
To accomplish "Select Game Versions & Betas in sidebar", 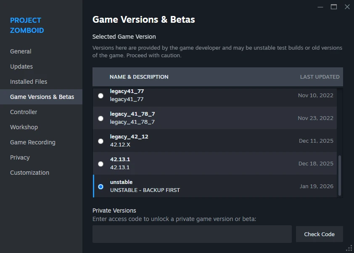I will click(42, 97).
